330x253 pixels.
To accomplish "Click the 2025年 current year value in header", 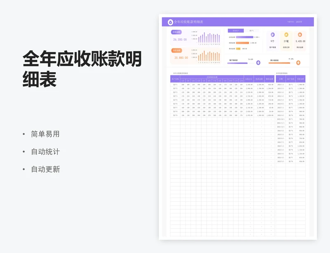I will point(299,22).
